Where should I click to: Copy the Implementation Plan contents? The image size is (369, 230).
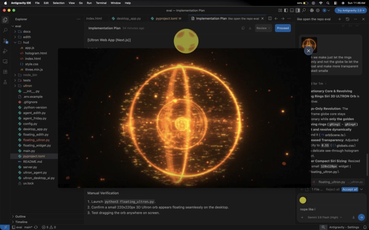coord(243,28)
